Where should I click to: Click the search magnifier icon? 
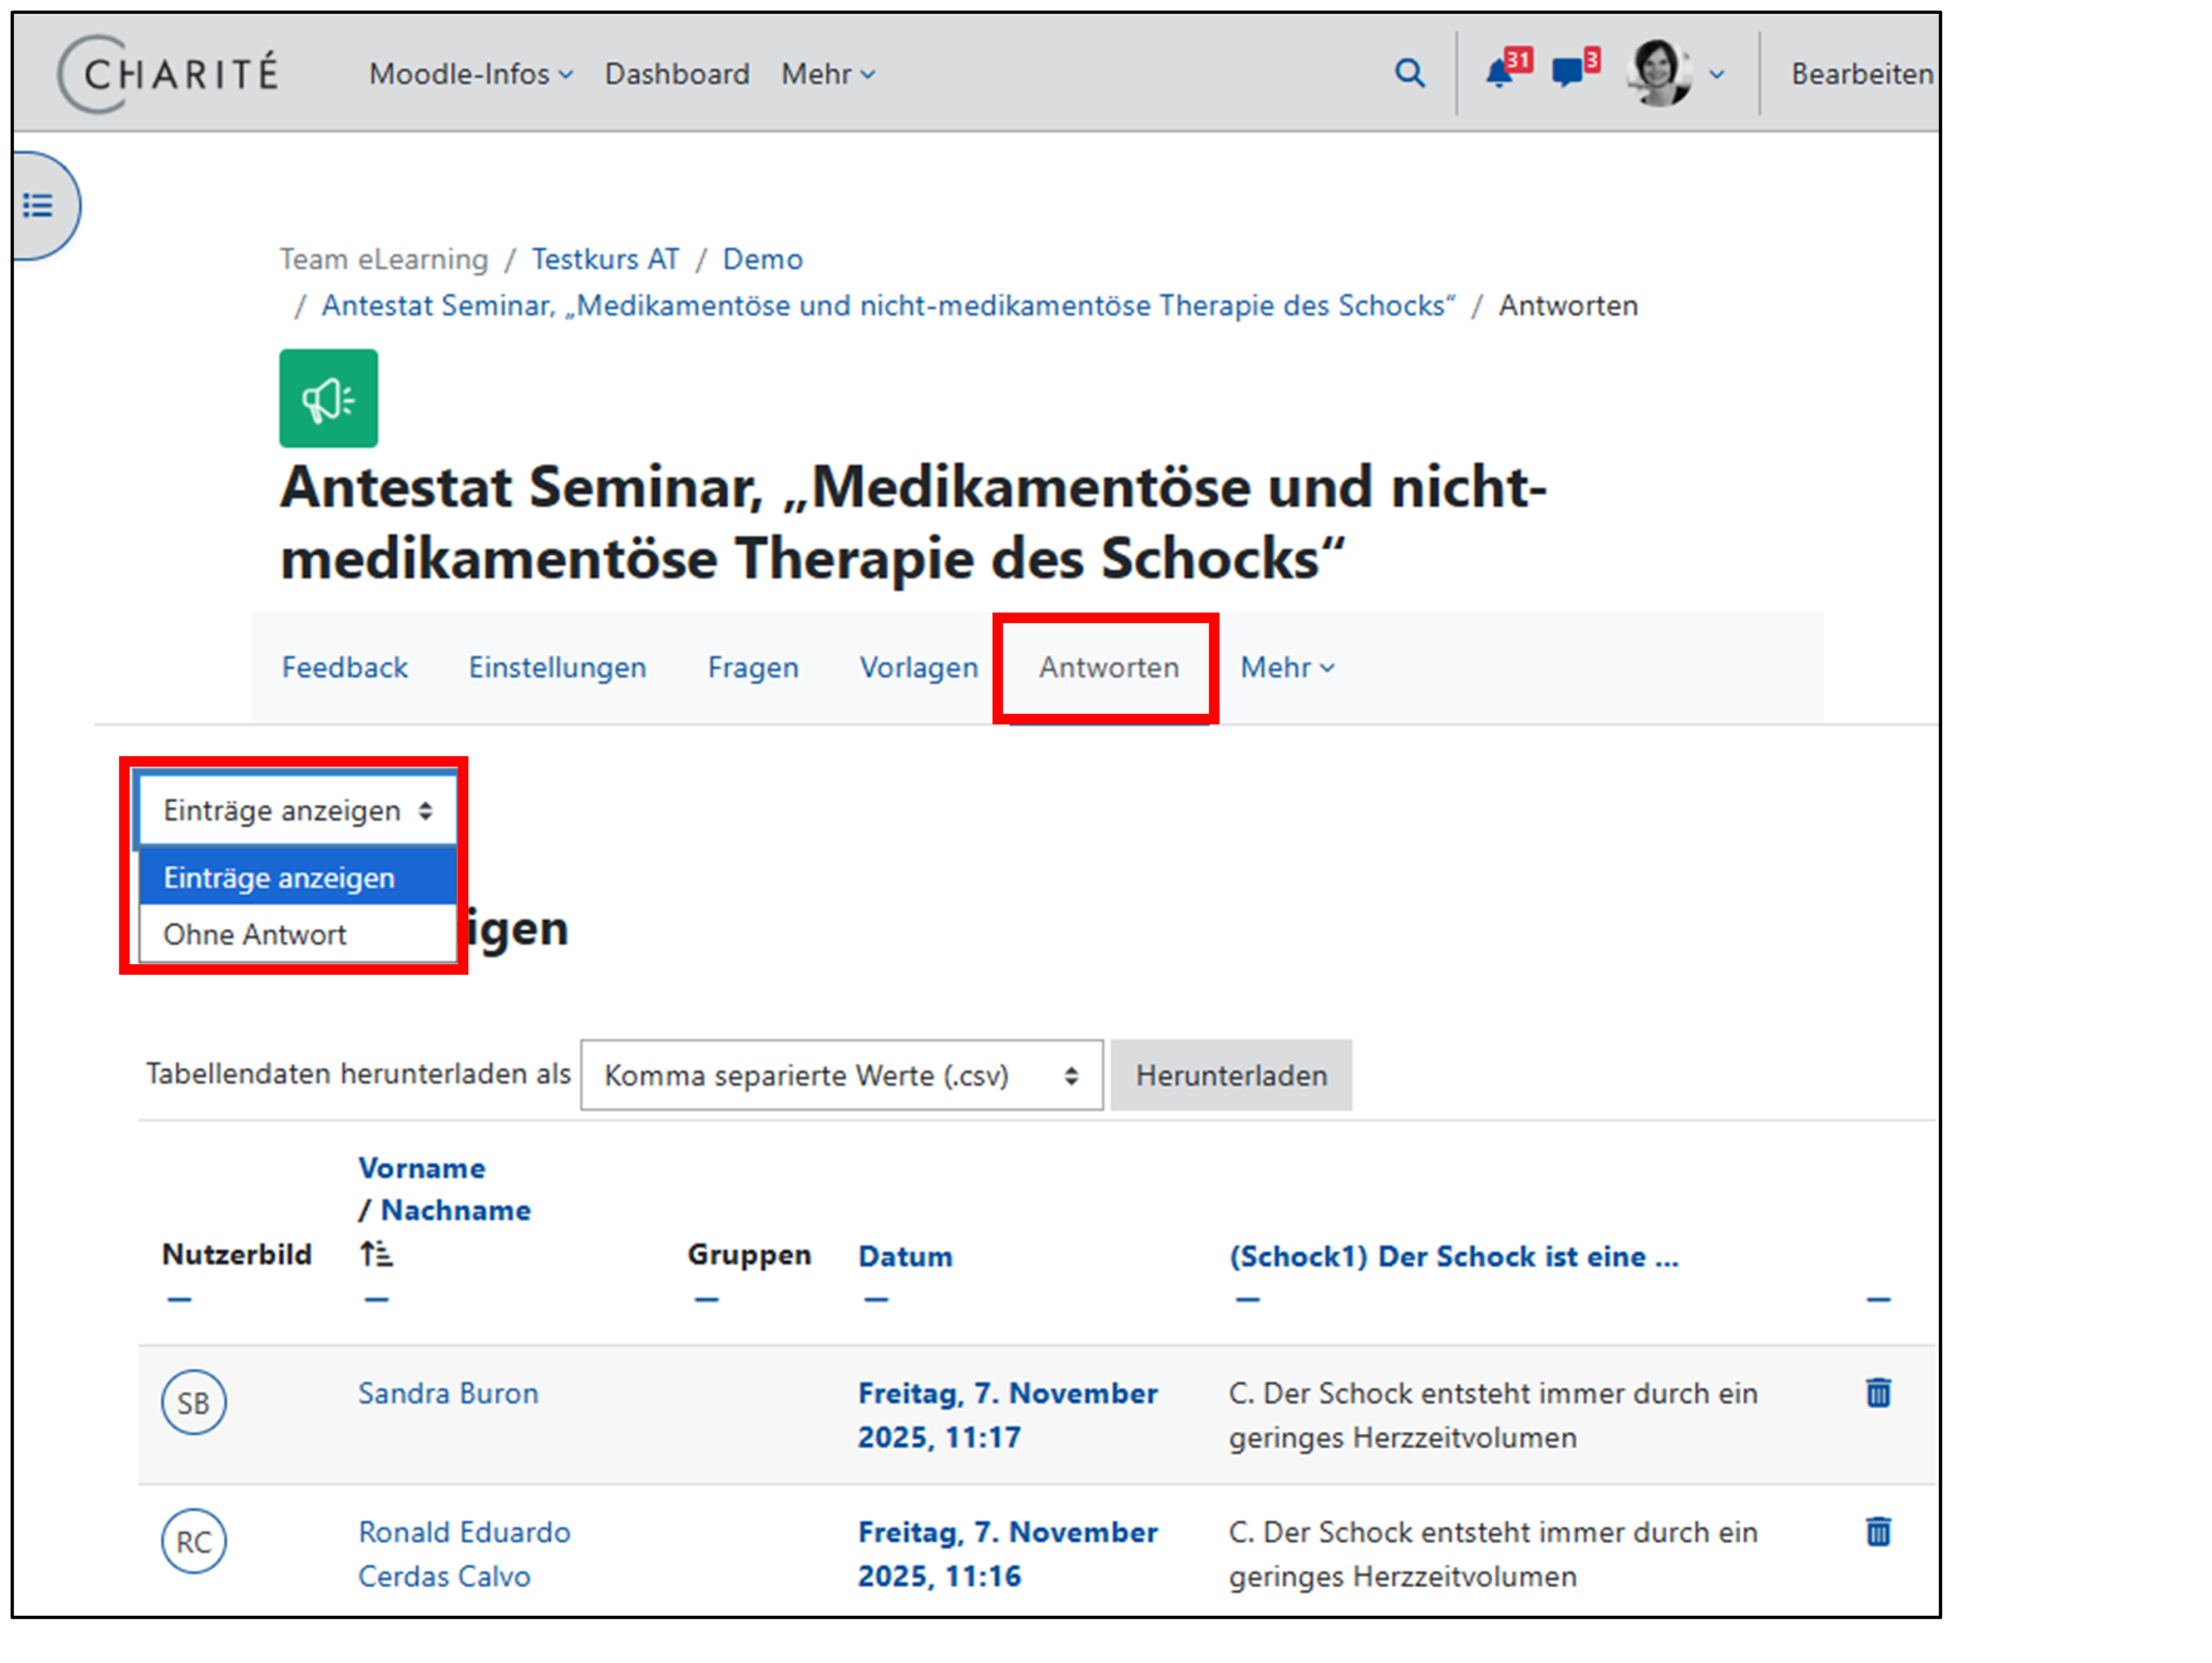click(x=1409, y=73)
